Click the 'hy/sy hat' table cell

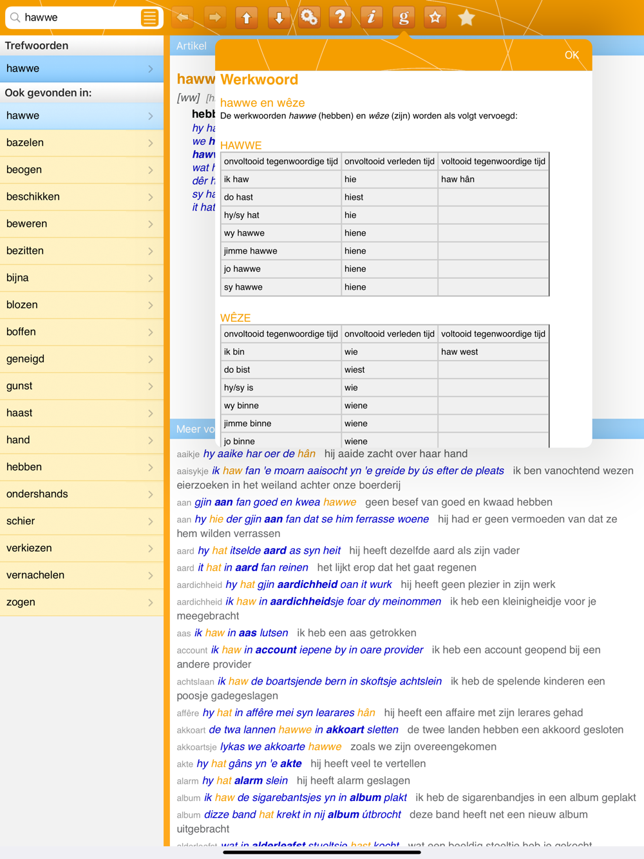(x=281, y=216)
